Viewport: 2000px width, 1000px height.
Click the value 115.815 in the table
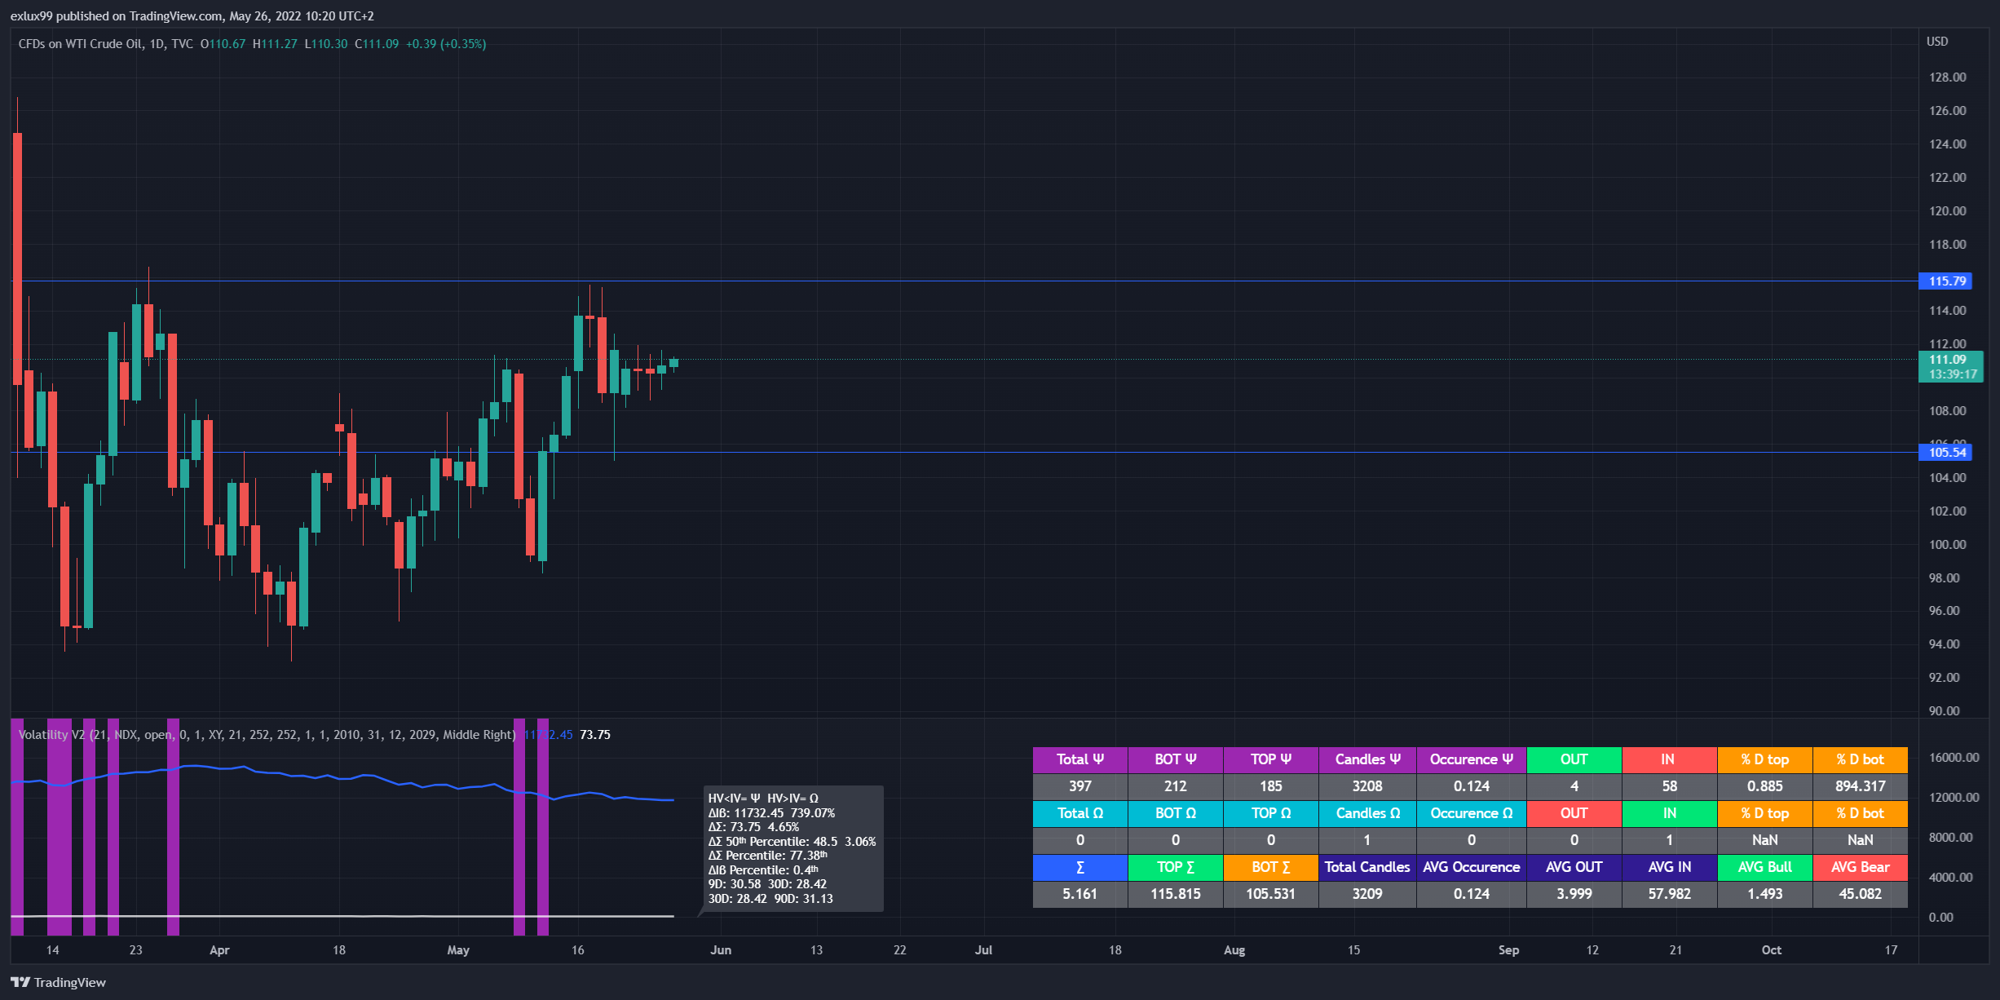tap(1176, 894)
